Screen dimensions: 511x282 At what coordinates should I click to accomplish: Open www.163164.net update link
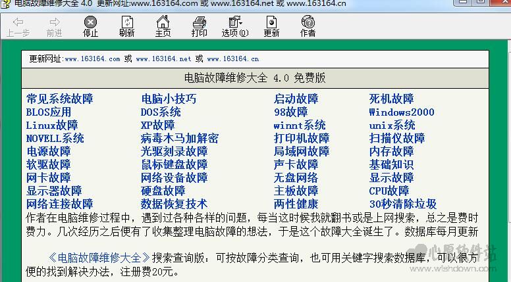pyautogui.click(x=163, y=59)
